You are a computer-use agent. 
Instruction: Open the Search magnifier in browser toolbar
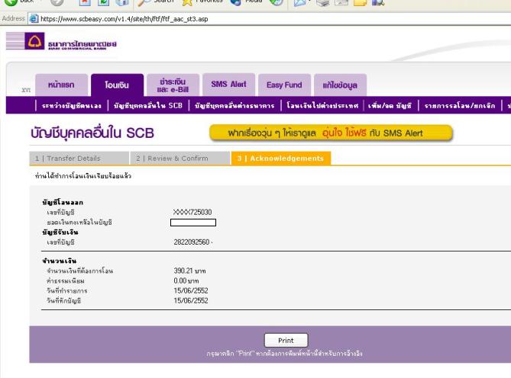point(144,2)
